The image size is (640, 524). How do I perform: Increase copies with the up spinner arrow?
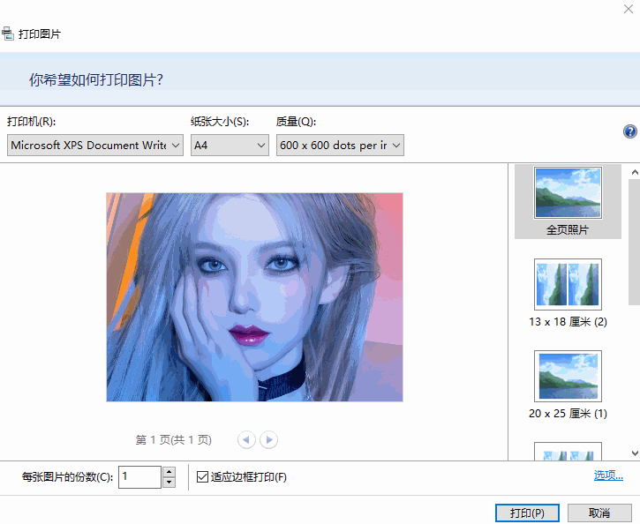click(x=169, y=472)
